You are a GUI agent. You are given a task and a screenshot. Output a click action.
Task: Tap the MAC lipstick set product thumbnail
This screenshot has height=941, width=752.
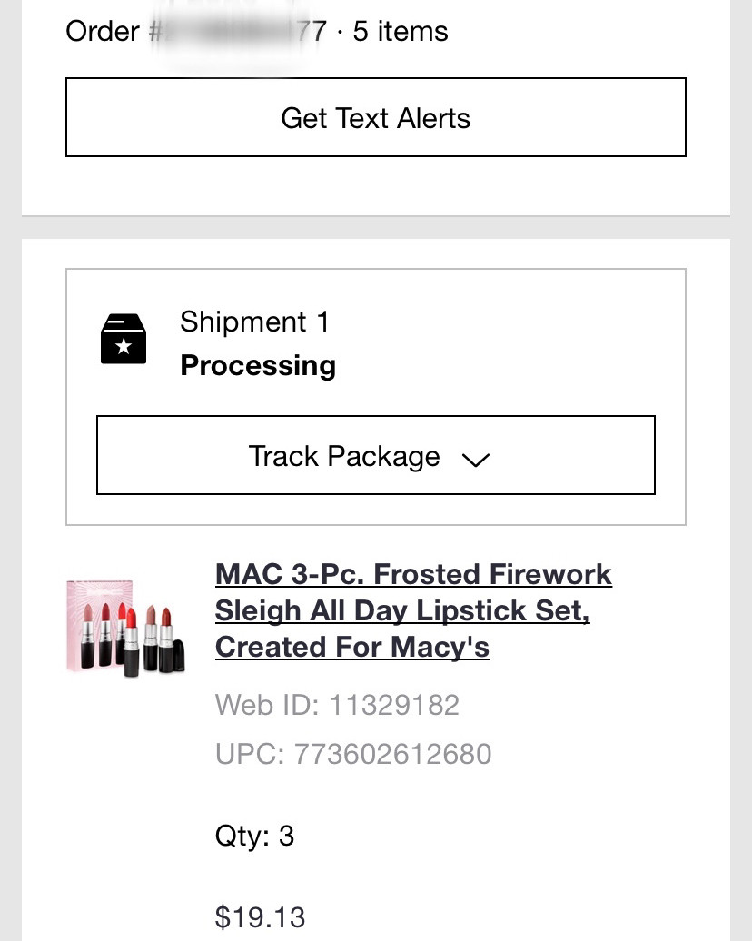click(x=125, y=628)
